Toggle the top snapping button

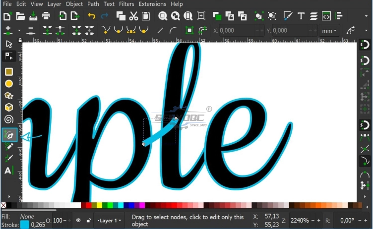coord(365,45)
